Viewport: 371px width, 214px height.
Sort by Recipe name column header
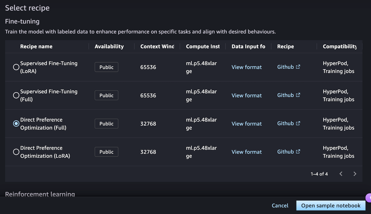[x=36, y=47]
